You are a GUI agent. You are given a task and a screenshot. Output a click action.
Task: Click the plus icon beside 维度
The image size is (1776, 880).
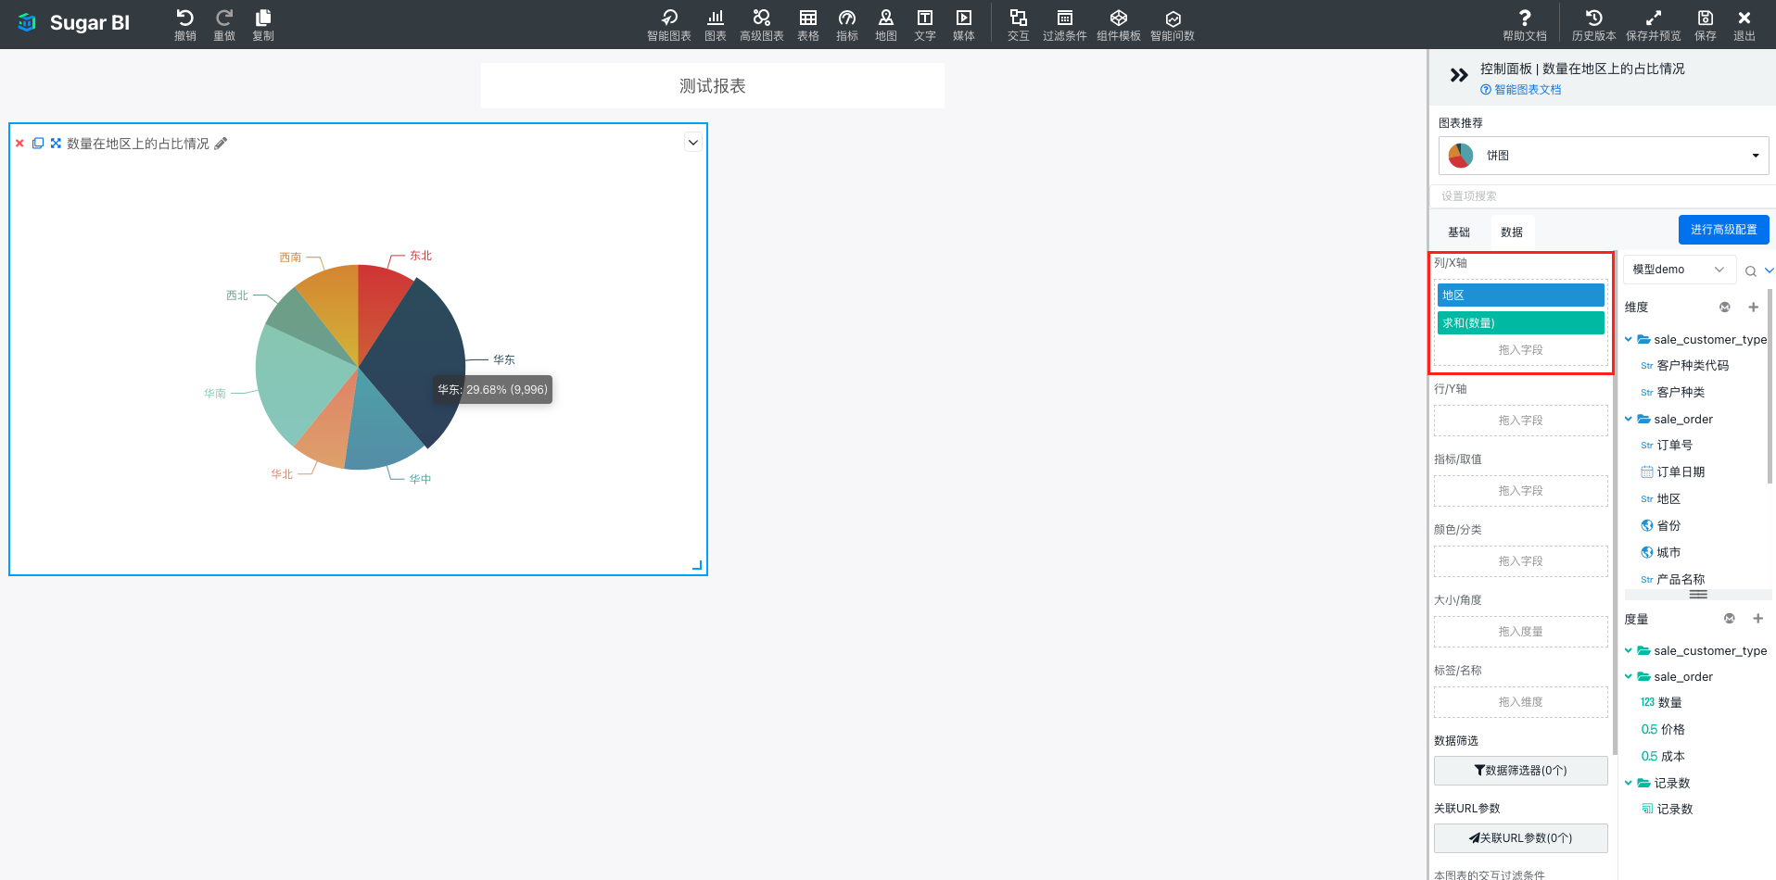point(1753,308)
